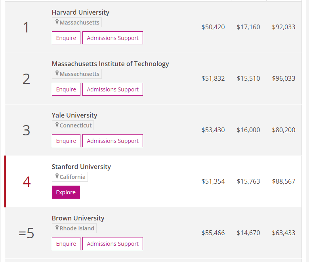
Task: Click the location pin icon beside Massachusetts under Harvard
Action: [57, 22]
